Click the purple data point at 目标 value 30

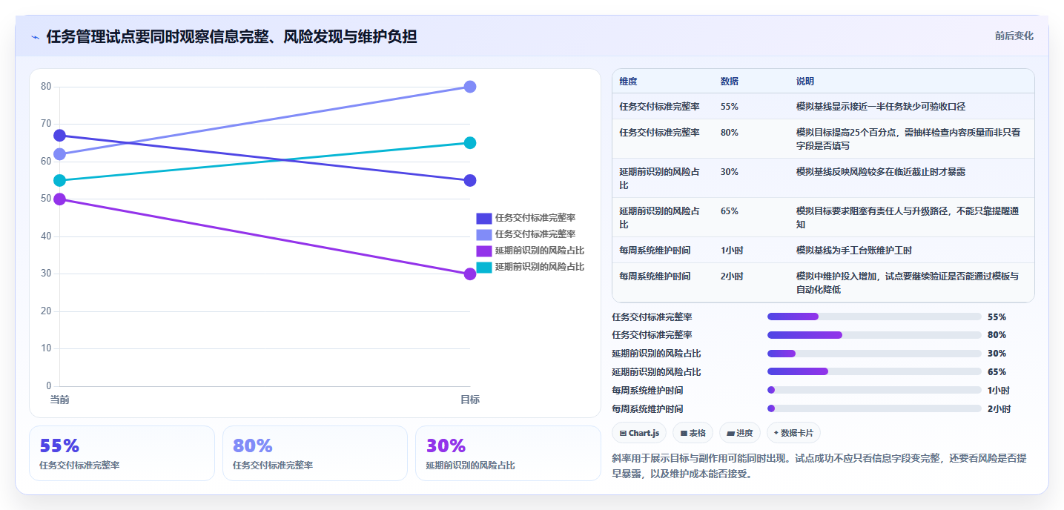coord(470,274)
